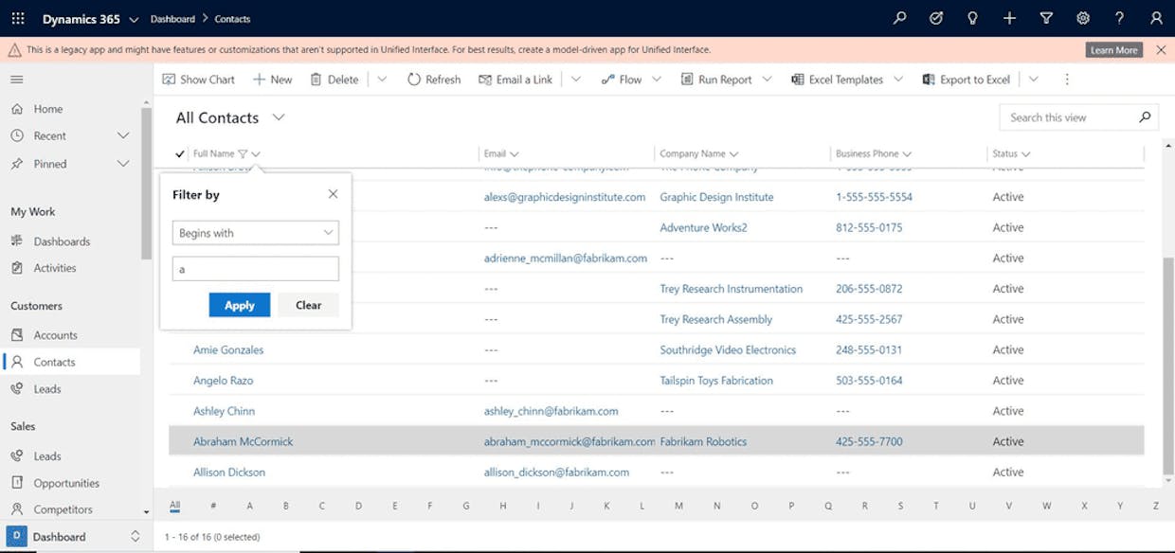Screen dimensions: 1175x553
Task: Click the search icon in view search box
Action: pyautogui.click(x=1145, y=117)
